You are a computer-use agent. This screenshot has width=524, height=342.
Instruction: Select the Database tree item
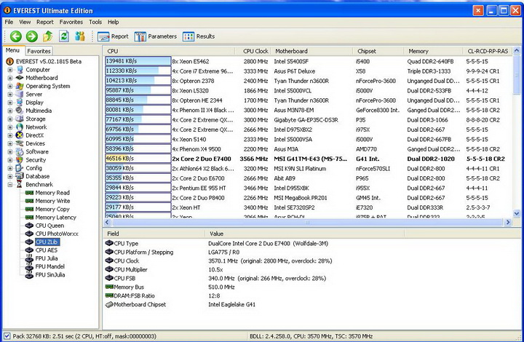[x=37, y=176]
